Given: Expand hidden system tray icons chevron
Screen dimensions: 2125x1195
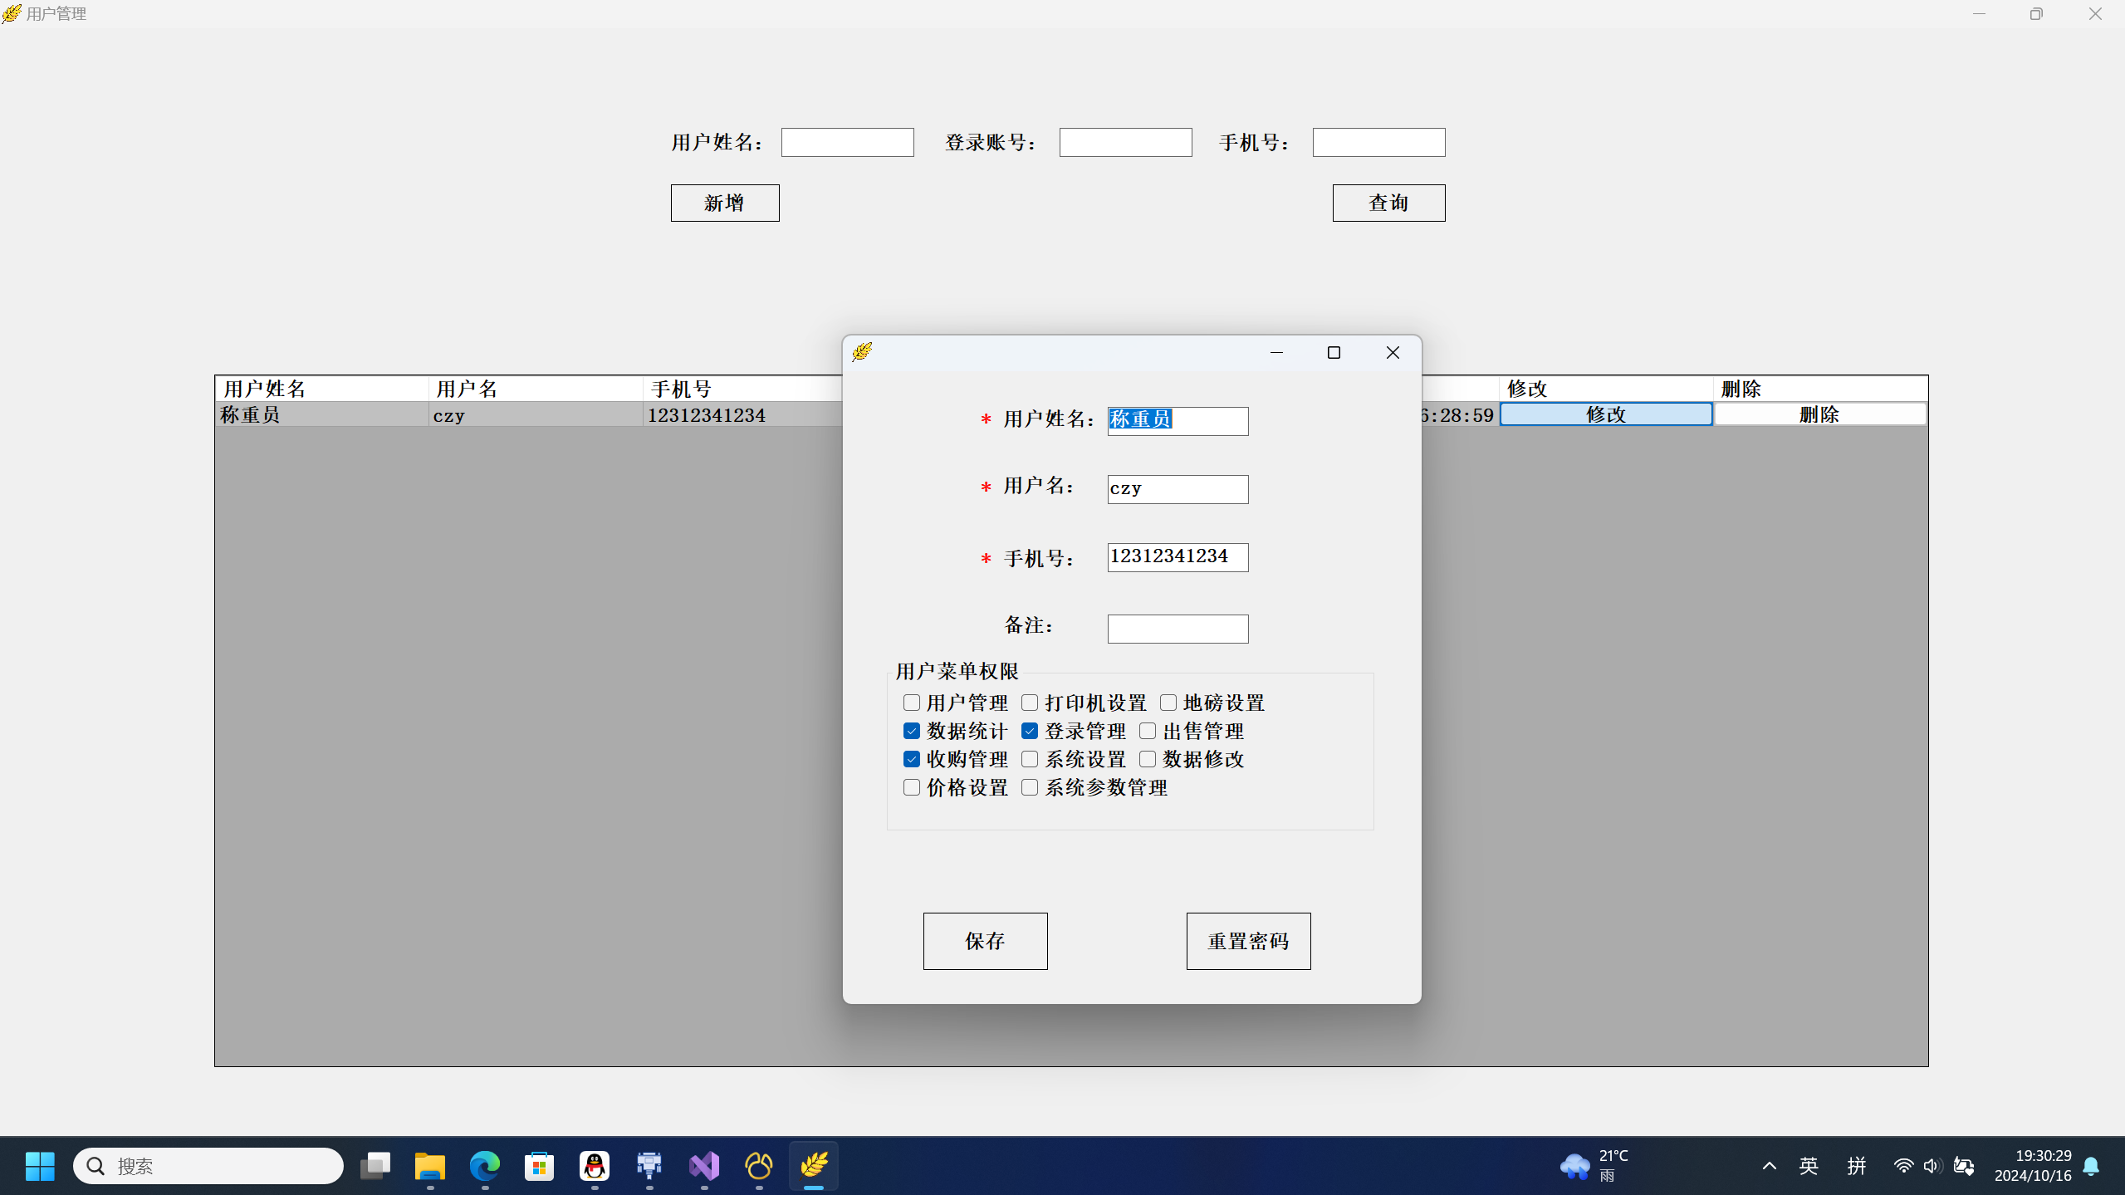Looking at the screenshot, I should [1770, 1166].
